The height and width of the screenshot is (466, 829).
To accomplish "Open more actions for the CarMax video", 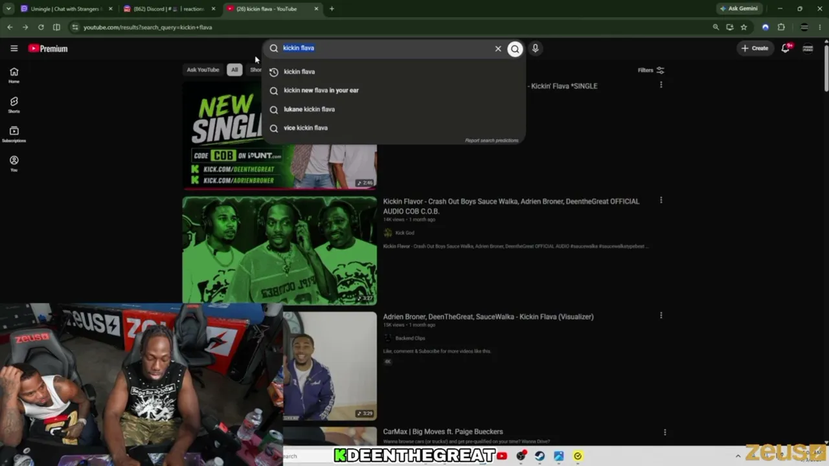I will click(664, 432).
